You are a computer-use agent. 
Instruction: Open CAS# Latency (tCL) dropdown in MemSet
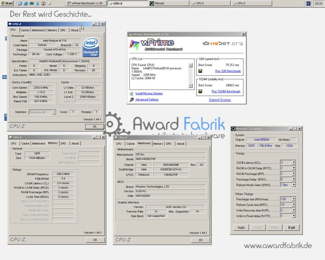(x=294, y=162)
